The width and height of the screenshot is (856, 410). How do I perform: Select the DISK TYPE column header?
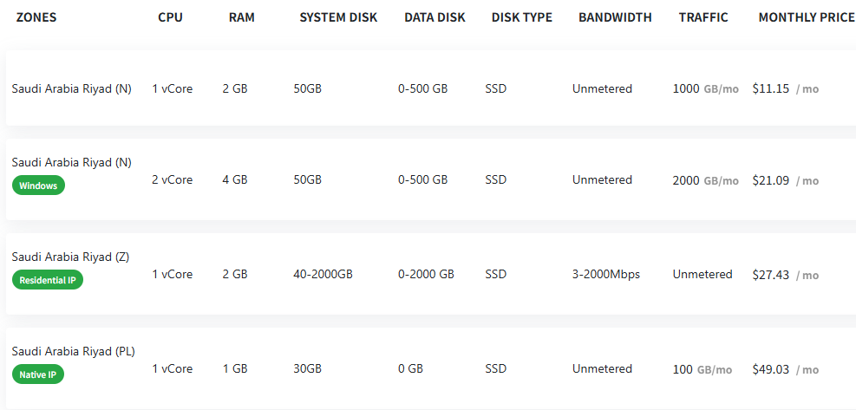pos(521,17)
